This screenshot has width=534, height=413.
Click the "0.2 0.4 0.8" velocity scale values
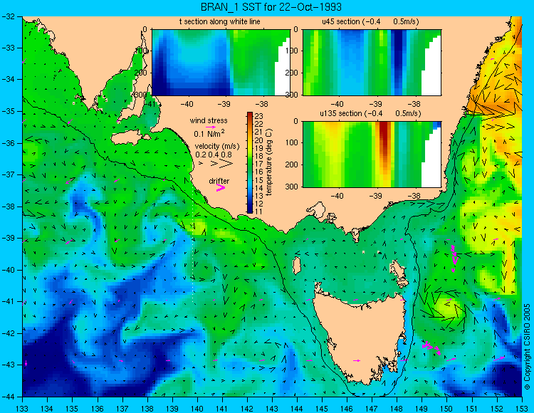point(214,155)
